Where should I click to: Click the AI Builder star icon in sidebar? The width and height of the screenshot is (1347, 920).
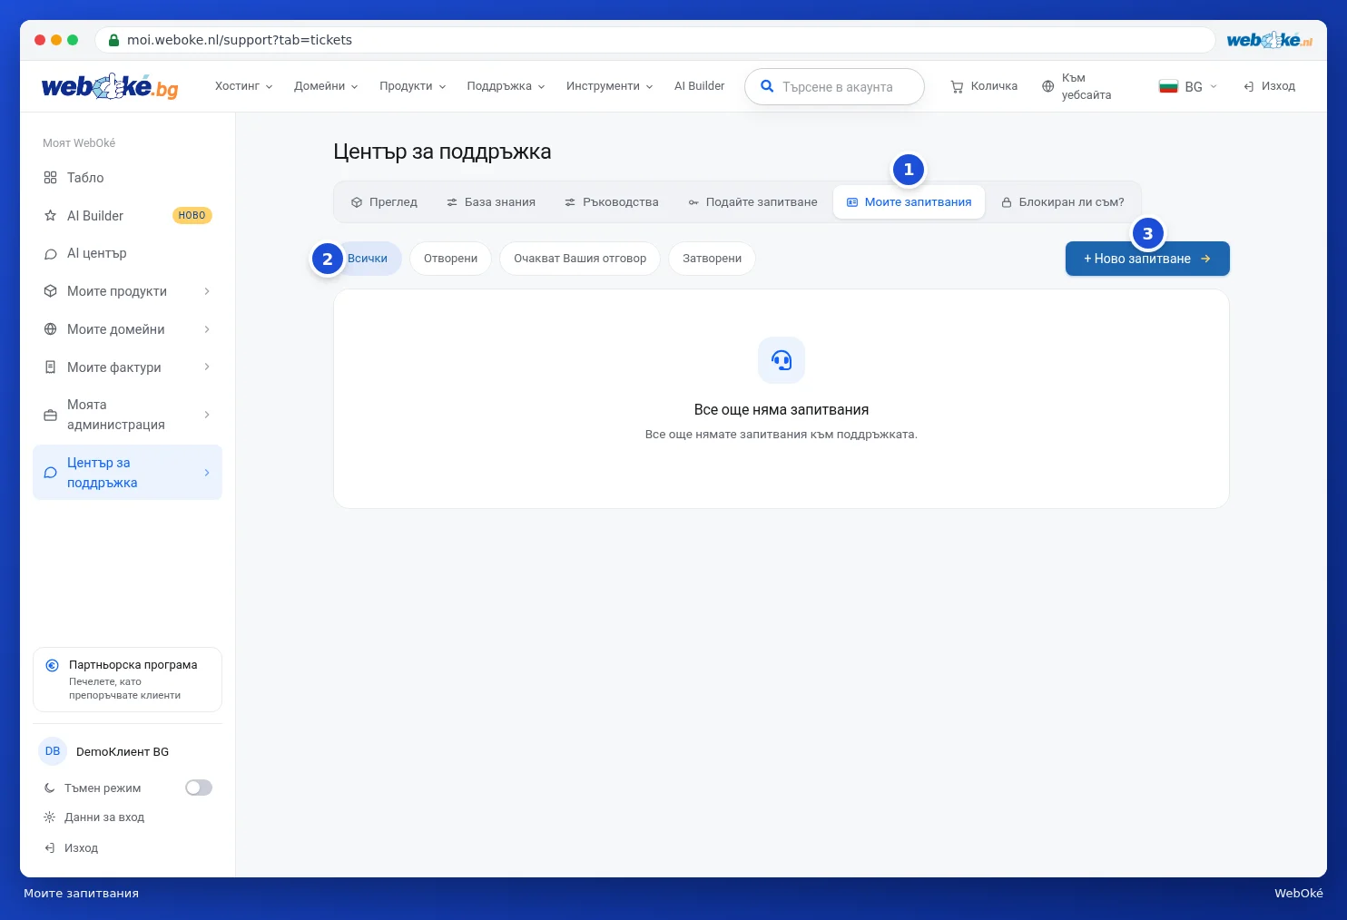click(x=51, y=216)
